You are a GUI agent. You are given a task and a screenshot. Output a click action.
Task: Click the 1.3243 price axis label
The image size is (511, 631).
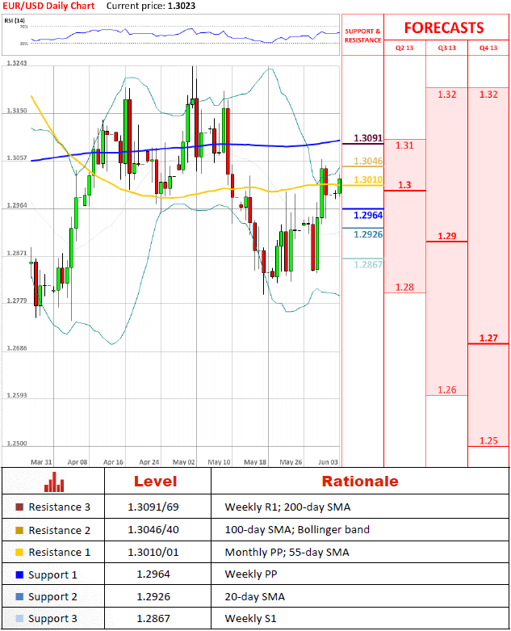click(17, 63)
